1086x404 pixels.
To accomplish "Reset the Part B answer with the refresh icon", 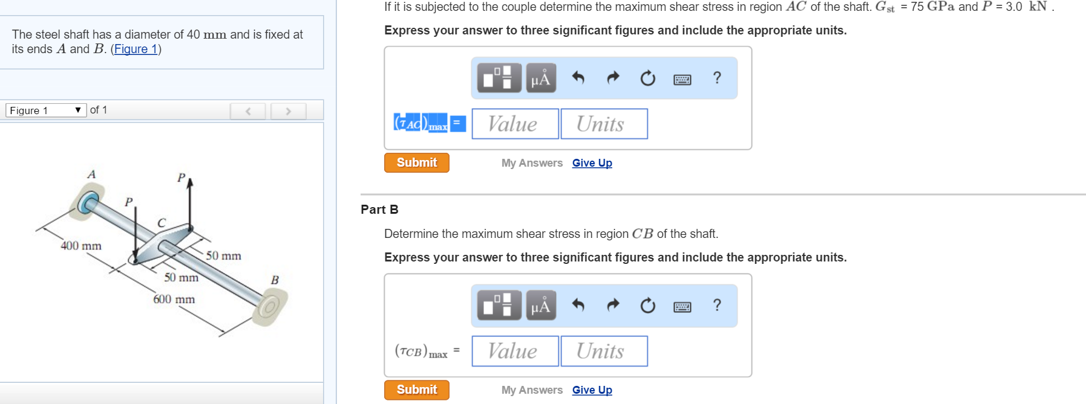I will [x=648, y=306].
